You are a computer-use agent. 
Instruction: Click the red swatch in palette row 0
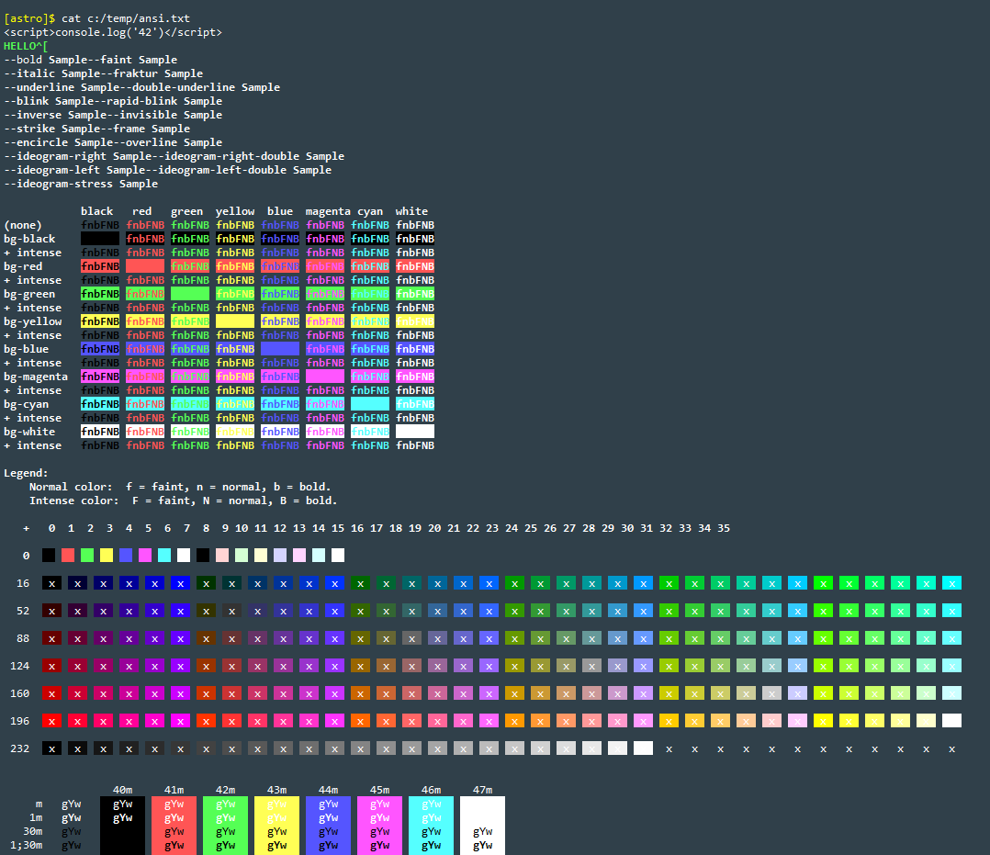(x=68, y=555)
